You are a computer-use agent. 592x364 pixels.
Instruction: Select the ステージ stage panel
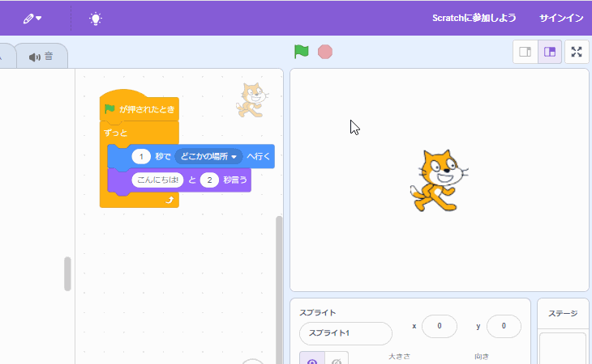(563, 313)
